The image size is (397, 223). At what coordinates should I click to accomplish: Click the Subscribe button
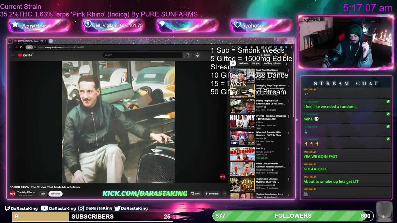(x=56, y=194)
